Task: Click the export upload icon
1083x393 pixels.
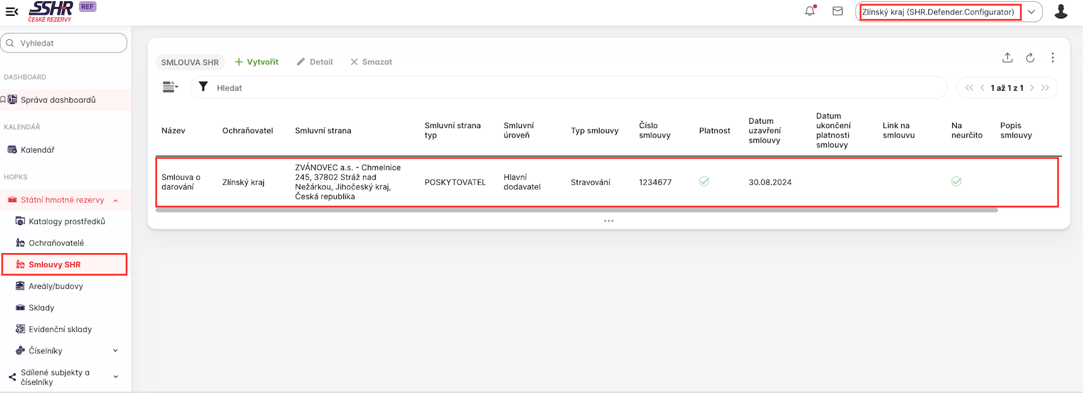Action: (x=1007, y=57)
